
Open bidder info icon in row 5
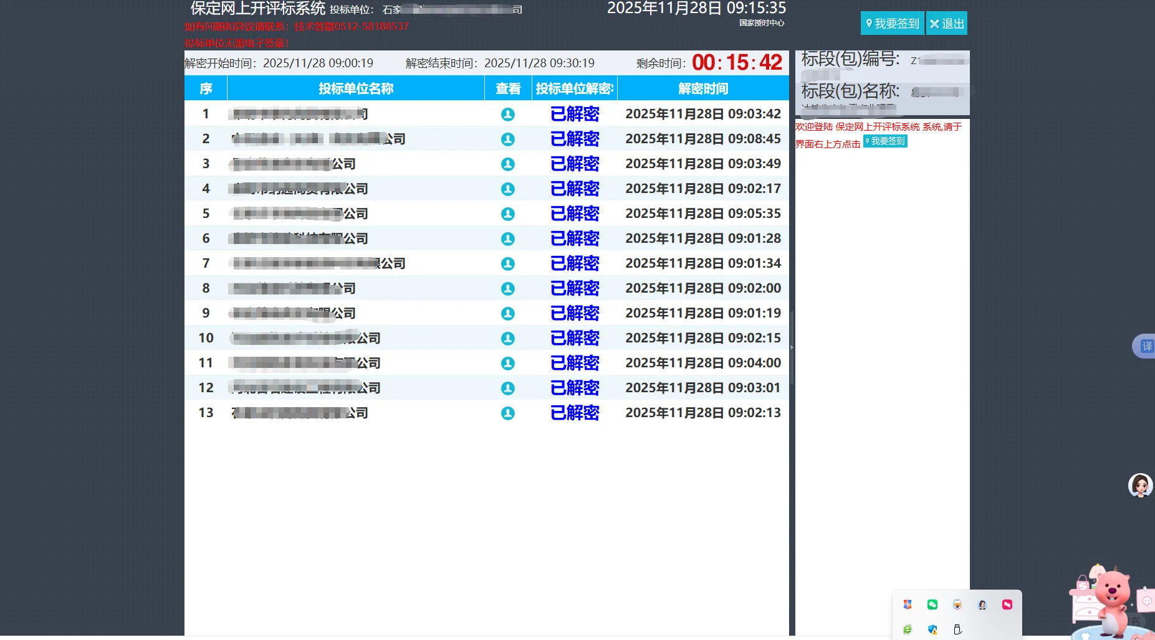tap(508, 214)
